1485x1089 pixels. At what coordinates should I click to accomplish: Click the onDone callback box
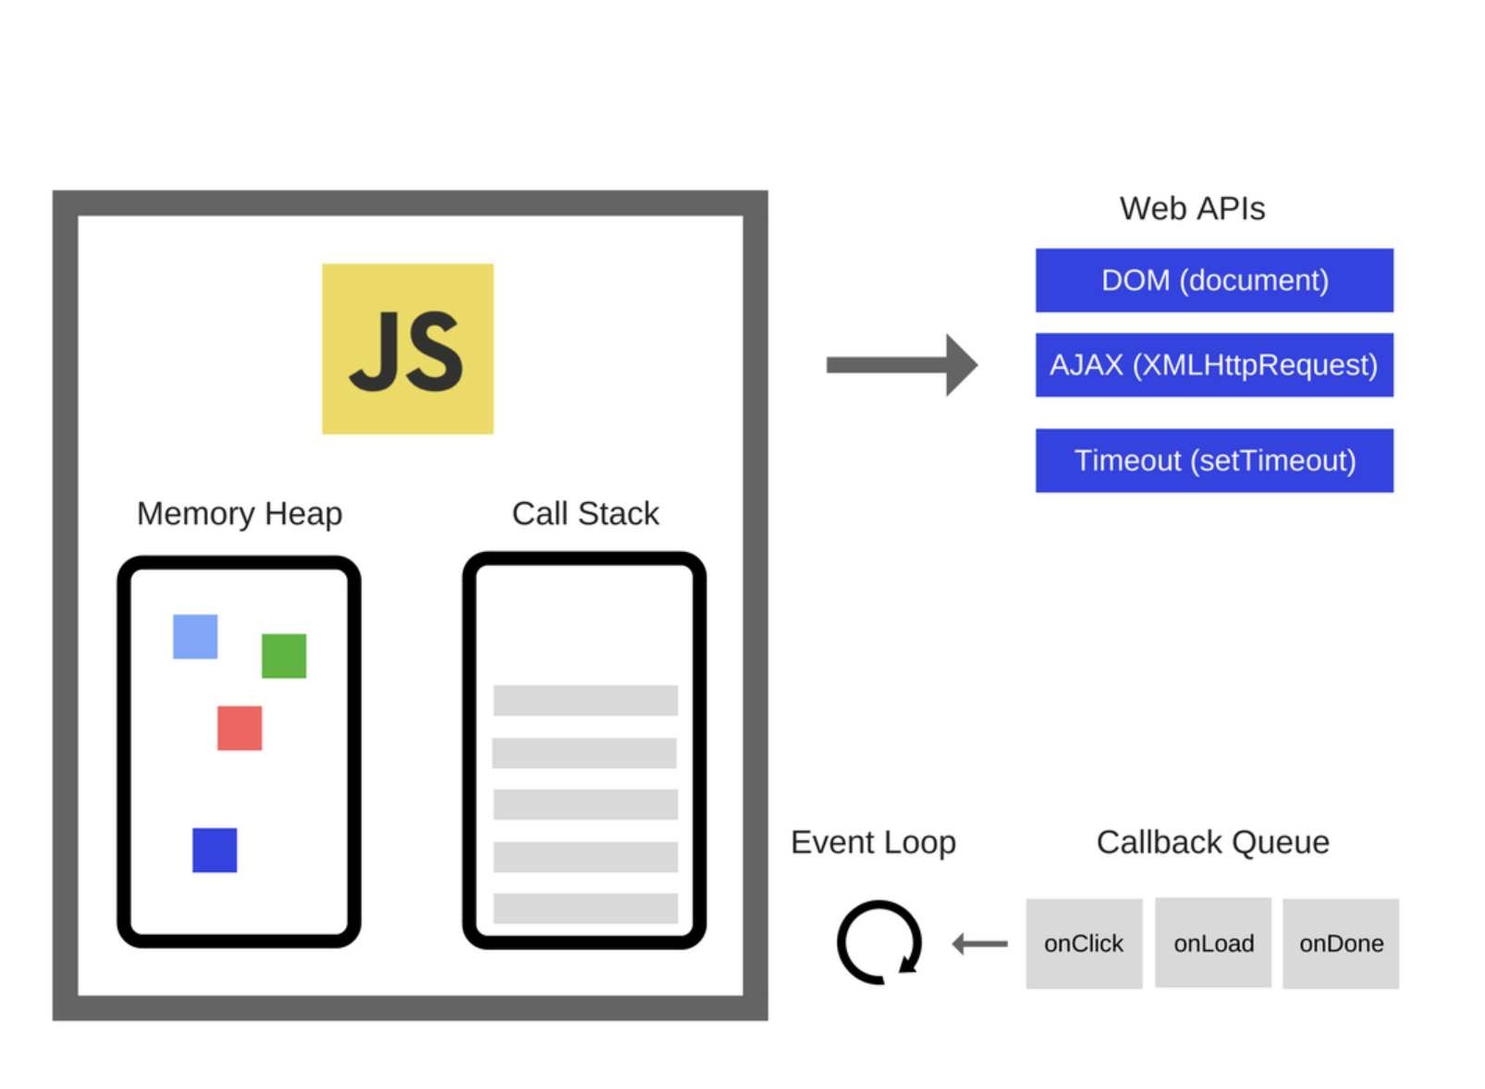1341,943
